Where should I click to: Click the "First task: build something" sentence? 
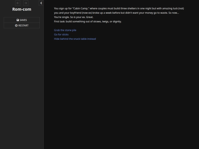pyautogui.click(x=88, y=21)
